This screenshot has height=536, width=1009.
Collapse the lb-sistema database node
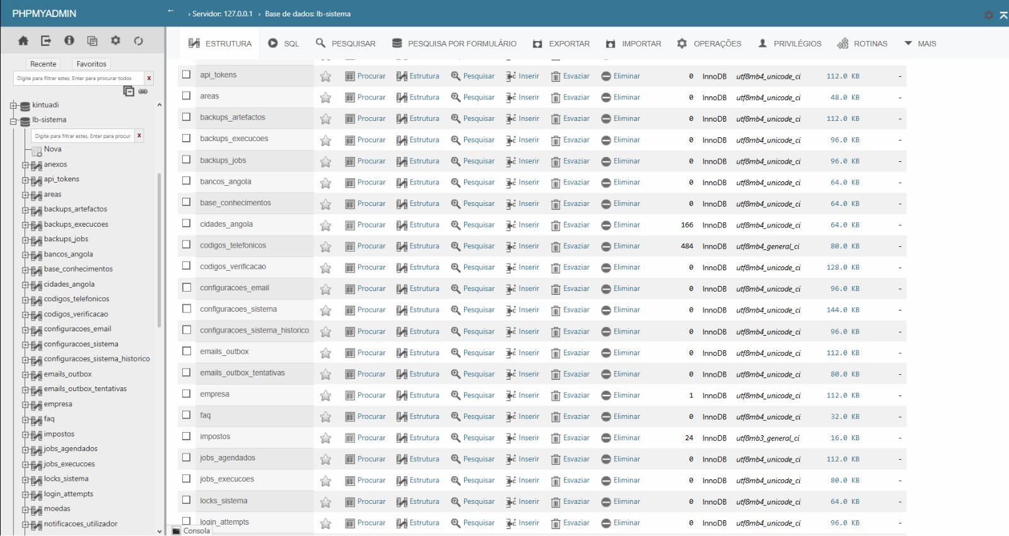13,121
